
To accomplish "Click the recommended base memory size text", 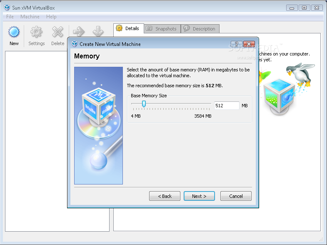I will [x=175, y=86].
